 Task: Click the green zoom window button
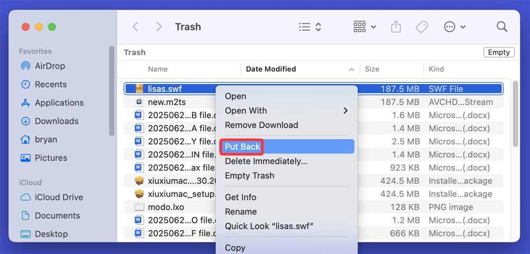[x=52, y=27]
